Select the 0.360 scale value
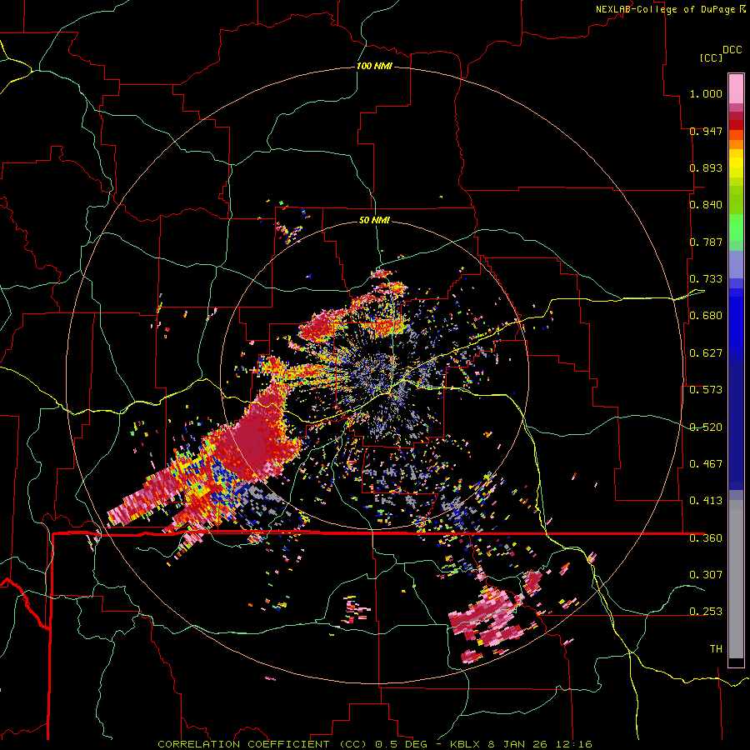750x750 pixels. (x=706, y=538)
